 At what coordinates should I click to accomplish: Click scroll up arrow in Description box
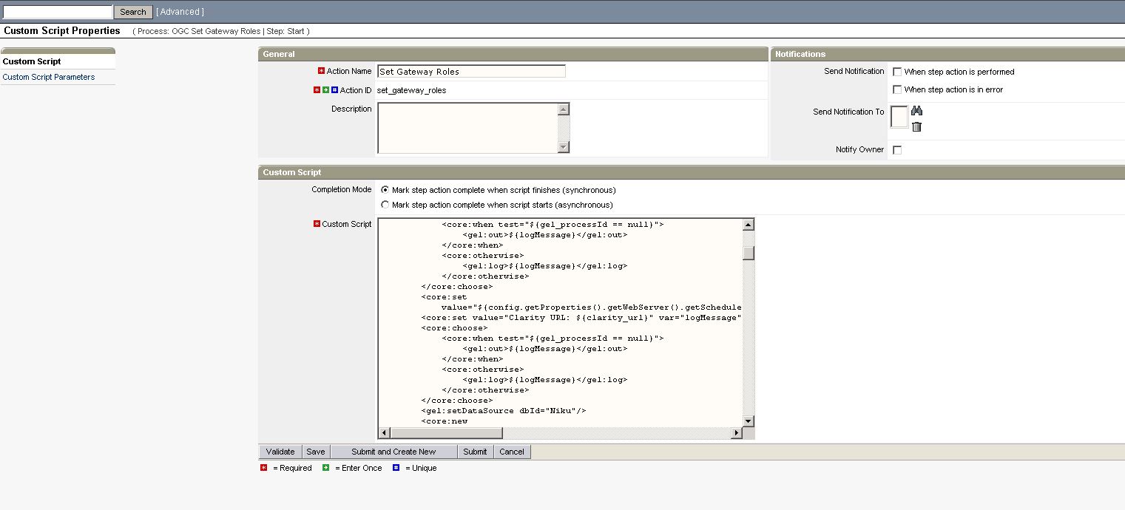coord(564,109)
